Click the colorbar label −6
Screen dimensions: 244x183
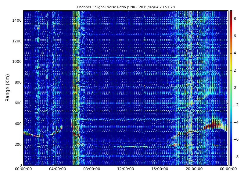click(236, 139)
